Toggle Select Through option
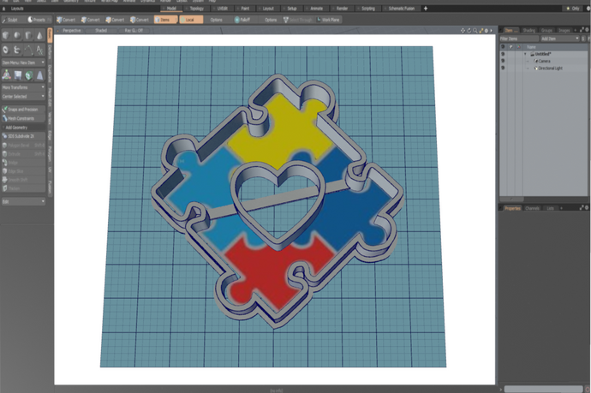 [x=298, y=20]
